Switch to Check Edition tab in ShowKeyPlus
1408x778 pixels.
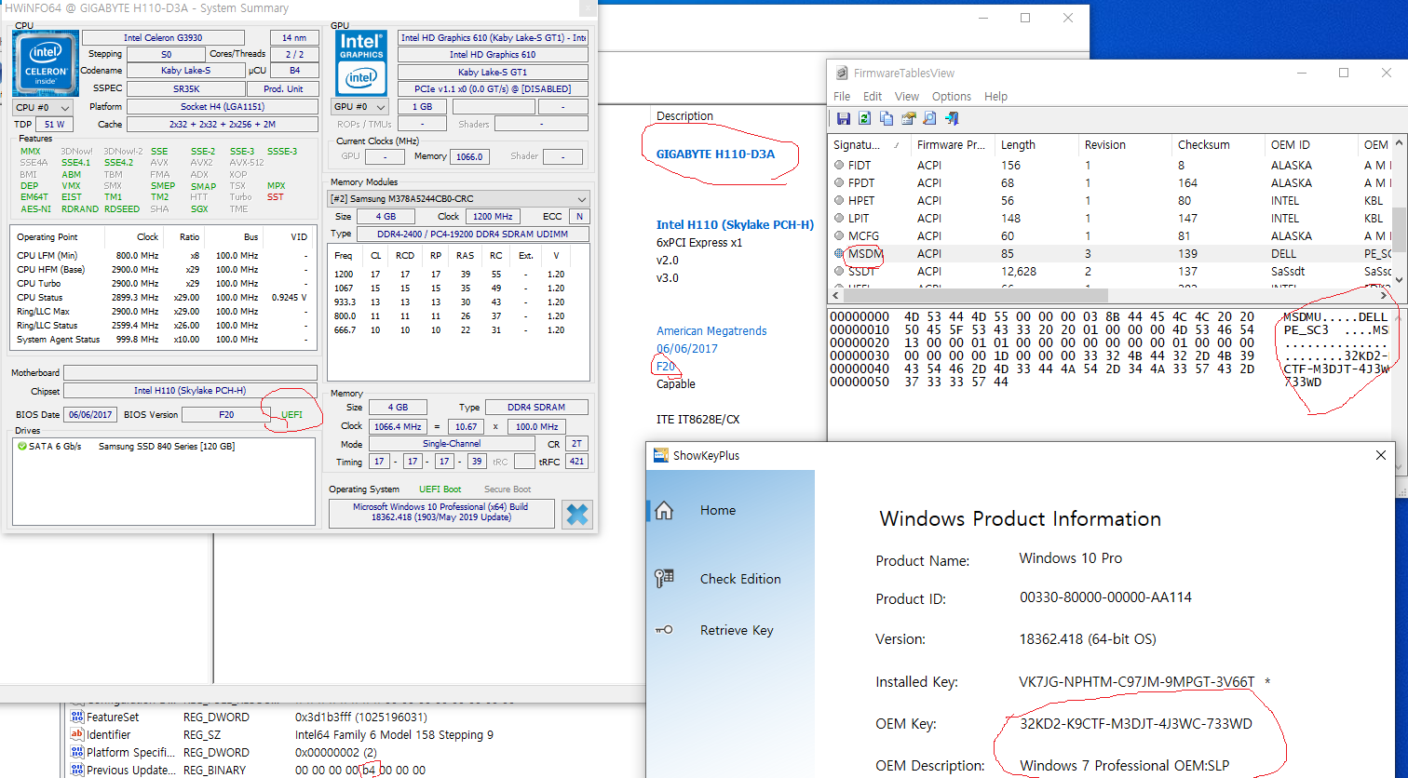point(740,579)
